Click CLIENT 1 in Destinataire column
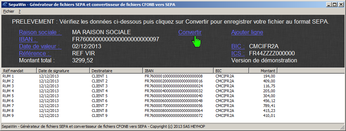Screen dimensions: 346x131 coord(99,76)
